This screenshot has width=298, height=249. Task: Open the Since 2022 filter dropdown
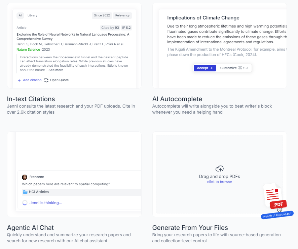(102, 15)
